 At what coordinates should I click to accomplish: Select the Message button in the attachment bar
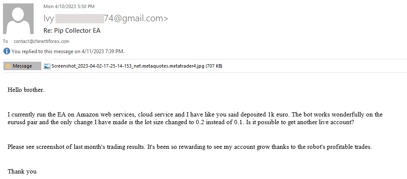tap(22, 66)
